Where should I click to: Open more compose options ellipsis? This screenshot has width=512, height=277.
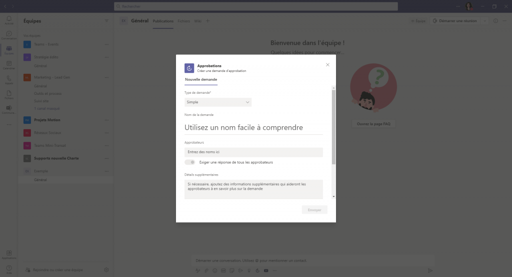click(x=274, y=271)
